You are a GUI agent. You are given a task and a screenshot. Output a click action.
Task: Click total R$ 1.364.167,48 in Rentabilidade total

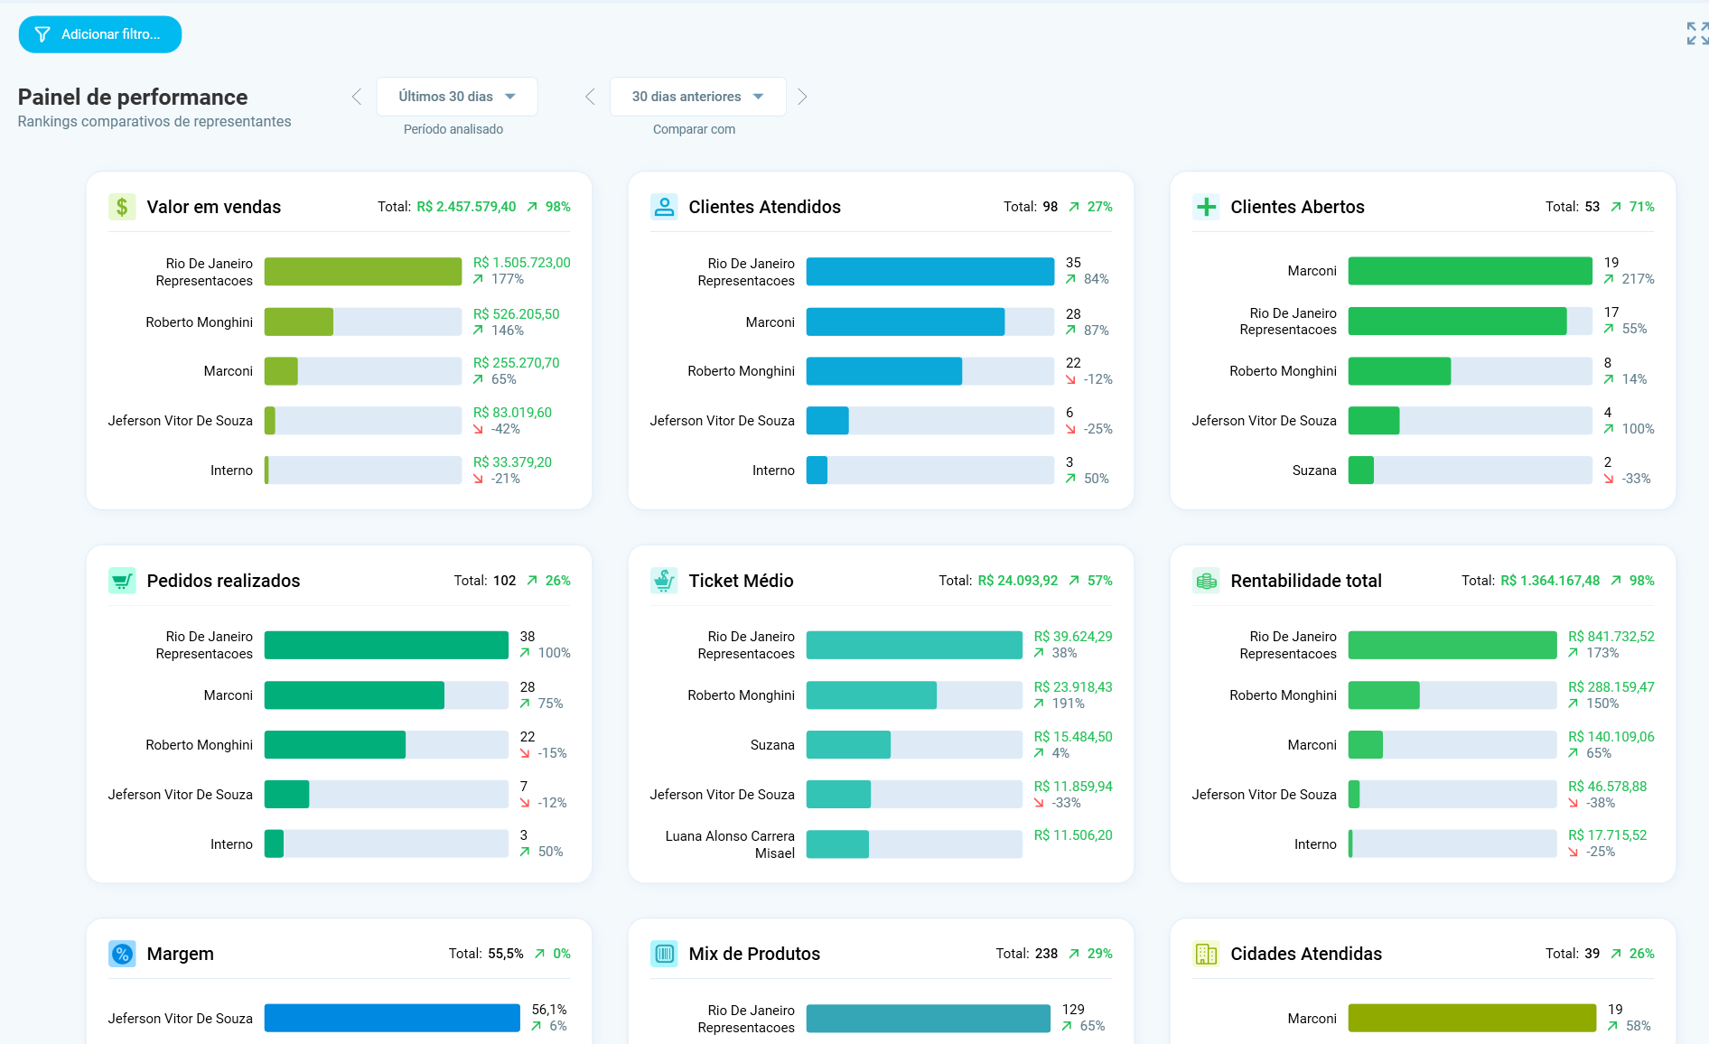tap(1550, 581)
